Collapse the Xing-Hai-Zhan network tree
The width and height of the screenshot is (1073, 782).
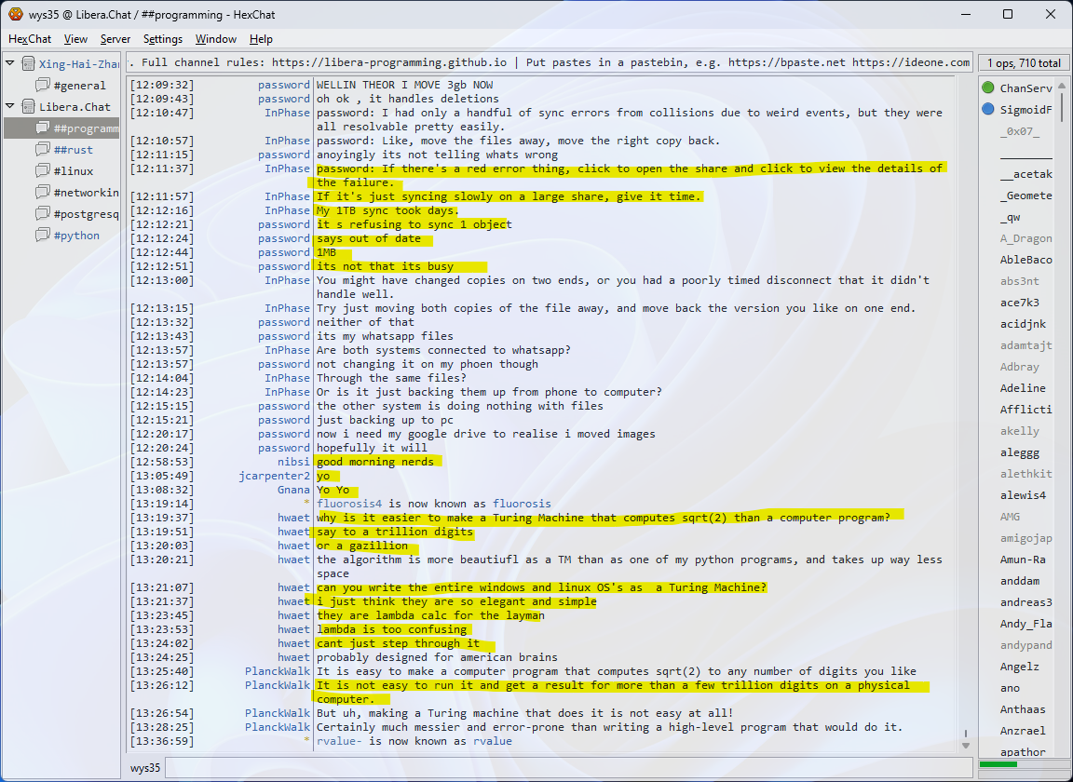click(10, 64)
